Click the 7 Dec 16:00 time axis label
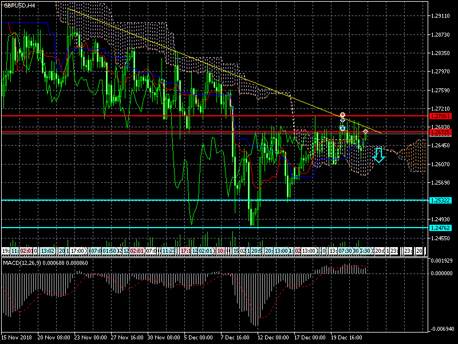458x344 pixels. 235,338
